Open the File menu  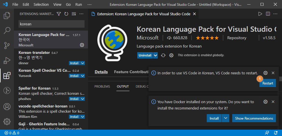15,5
